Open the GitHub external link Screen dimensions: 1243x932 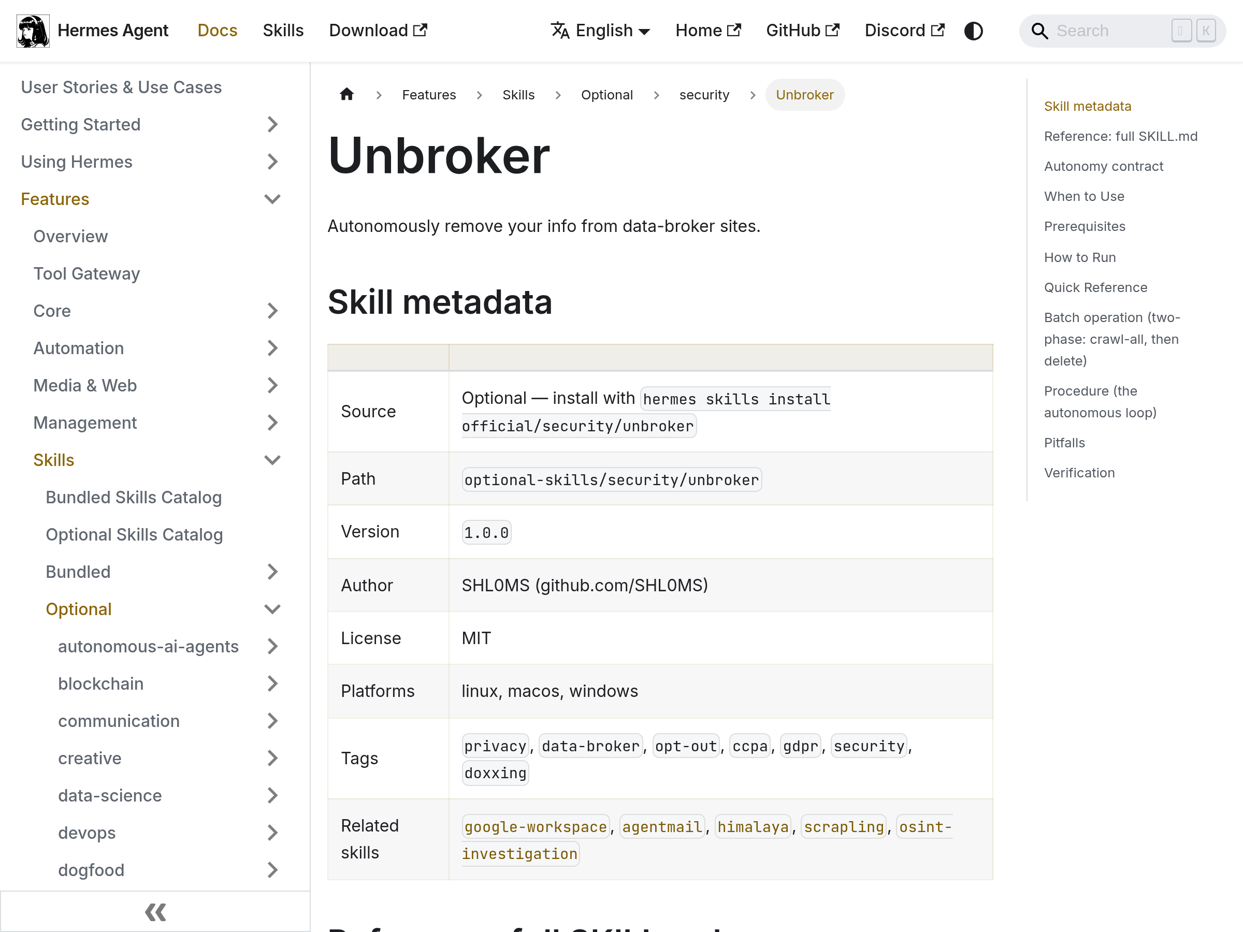802,31
